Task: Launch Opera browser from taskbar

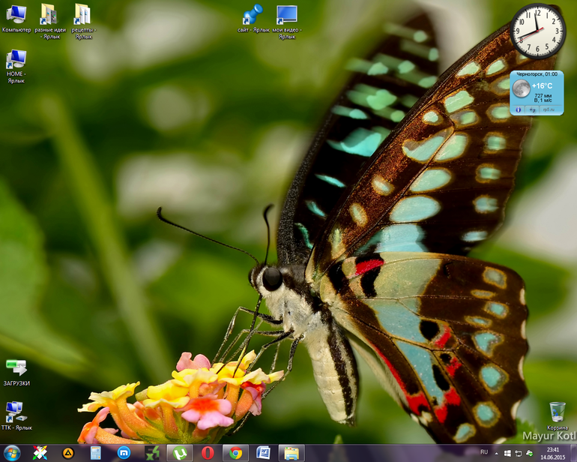Action: point(208,453)
